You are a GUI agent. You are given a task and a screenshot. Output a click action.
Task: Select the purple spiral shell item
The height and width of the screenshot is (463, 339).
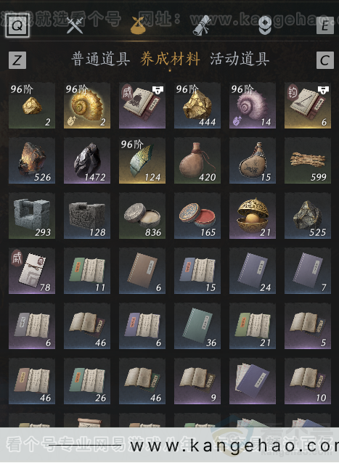click(x=253, y=105)
